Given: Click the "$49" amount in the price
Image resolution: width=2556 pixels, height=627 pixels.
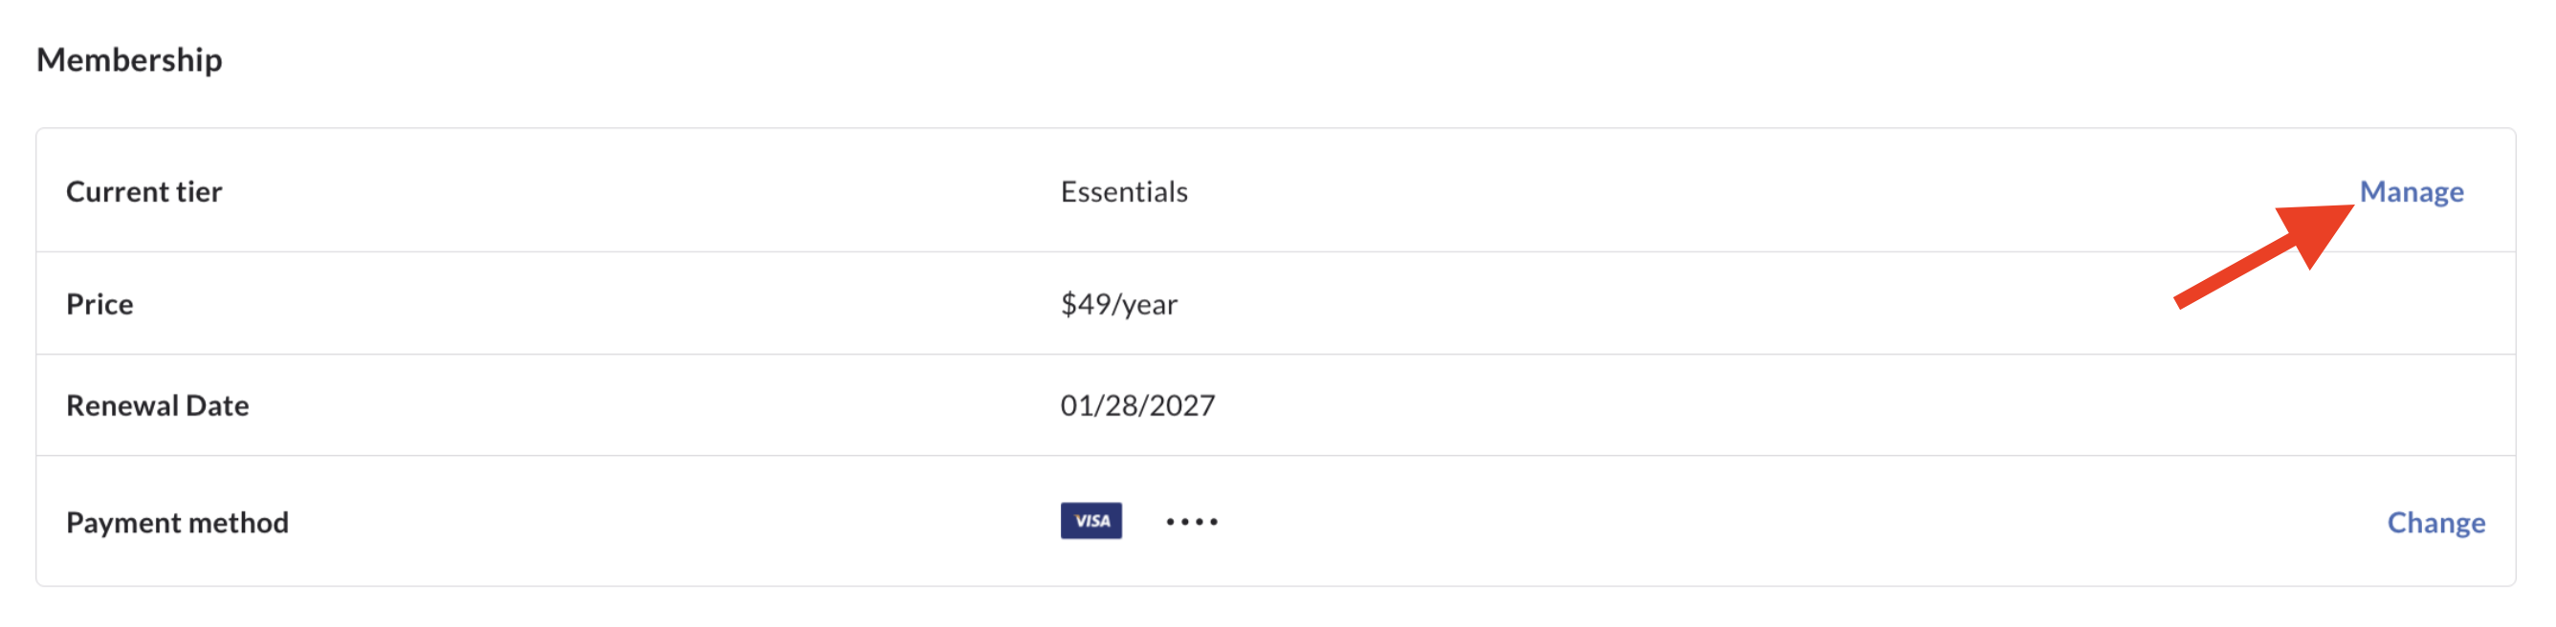Looking at the screenshot, I should click(x=1086, y=304).
